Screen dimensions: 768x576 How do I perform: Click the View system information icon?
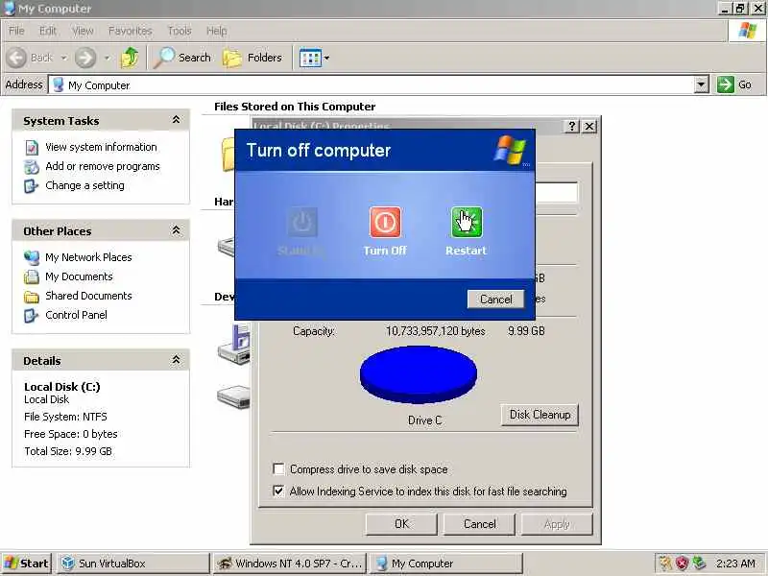click(x=32, y=148)
